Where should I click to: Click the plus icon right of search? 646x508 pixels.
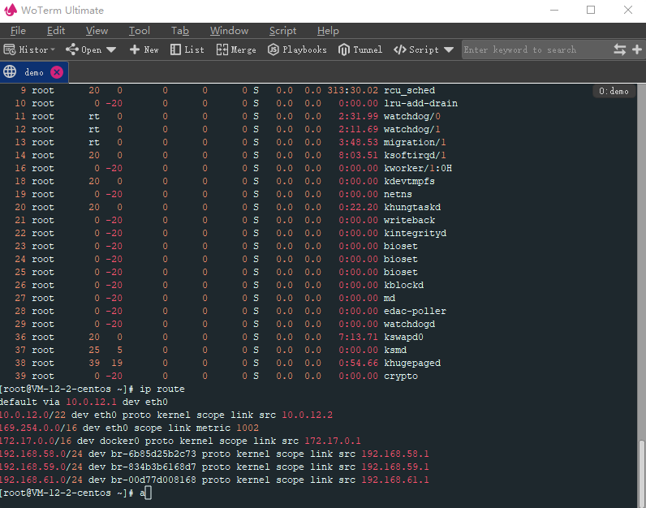click(x=637, y=50)
